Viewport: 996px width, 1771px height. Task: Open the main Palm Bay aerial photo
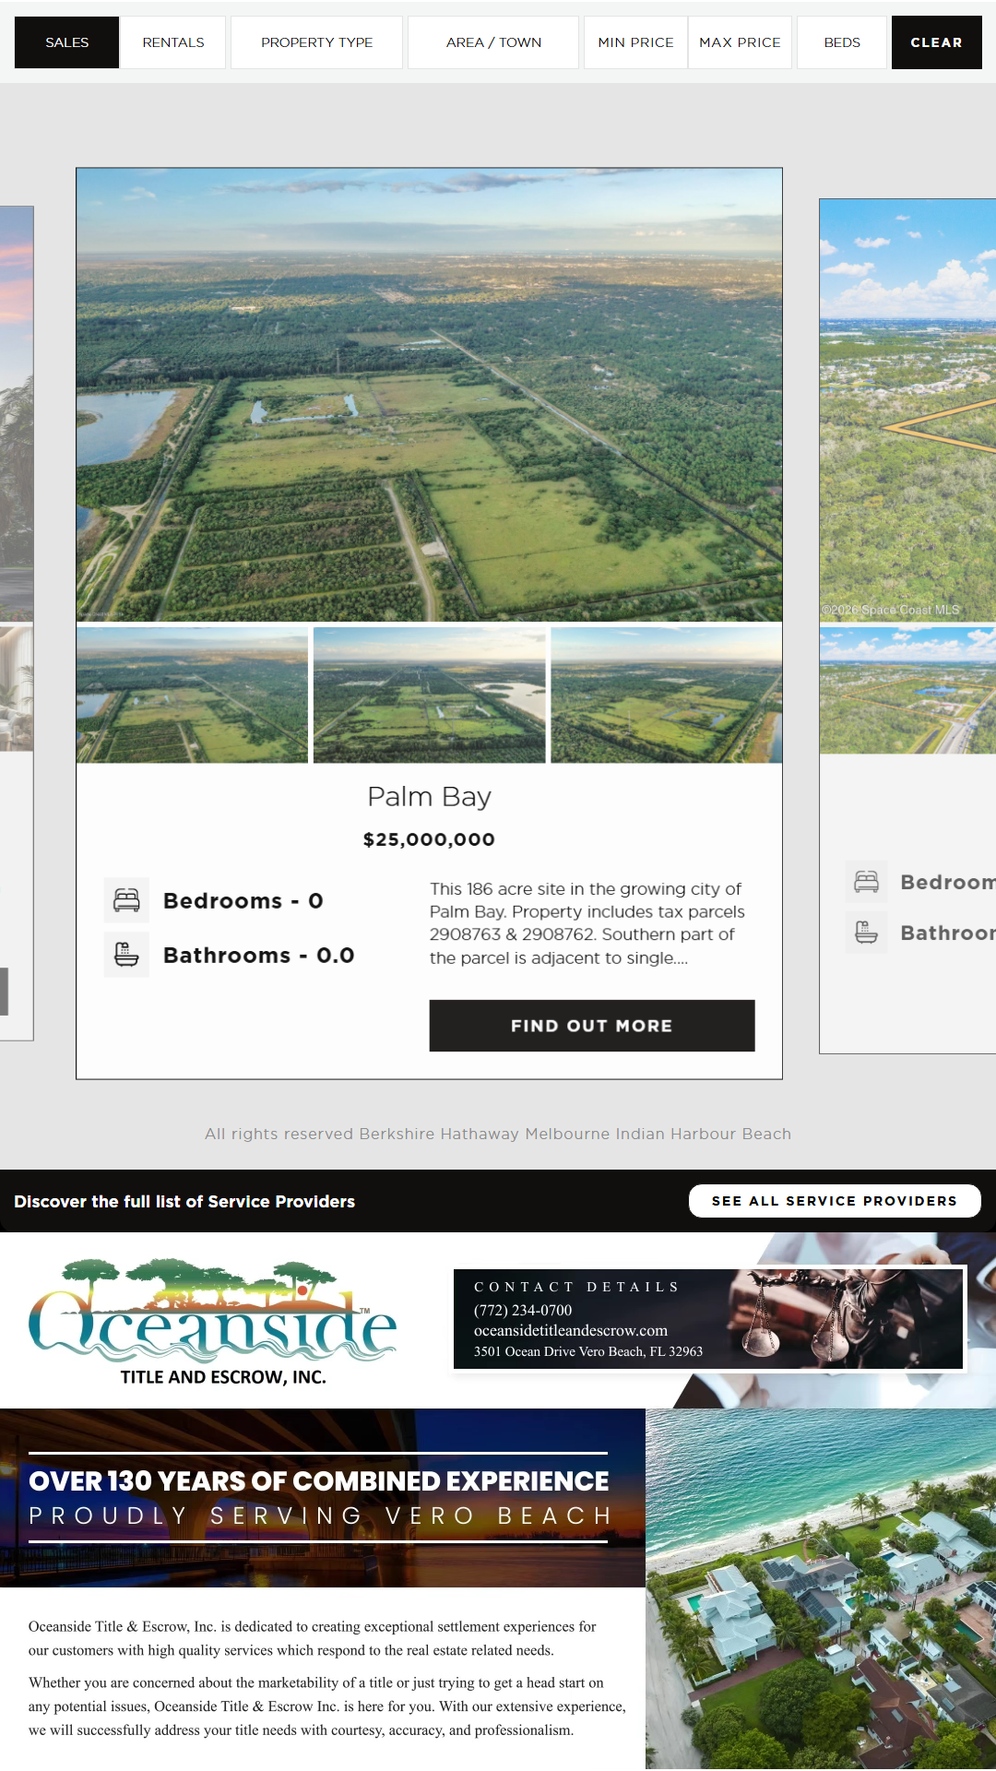(429, 395)
